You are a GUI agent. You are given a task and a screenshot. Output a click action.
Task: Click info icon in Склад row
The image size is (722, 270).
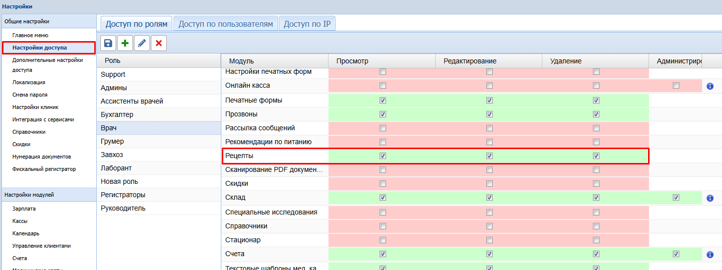coord(710,198)
